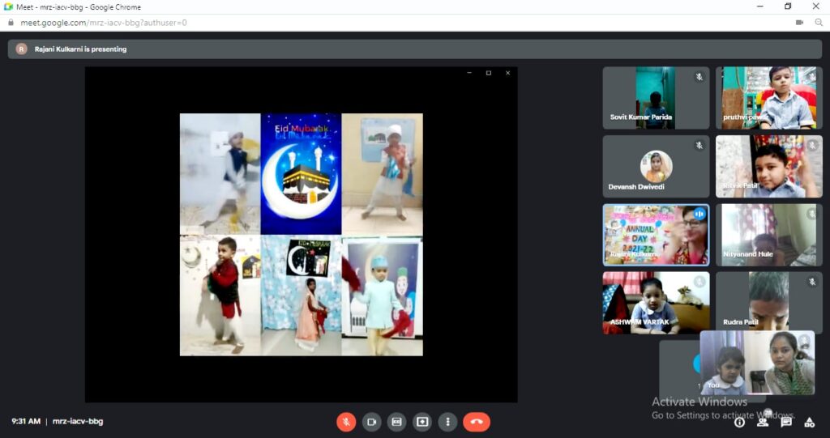This screenshot has height=438, width=830.
Task: Click the photo of boy in red jacket
Action: tap(220, 296)
